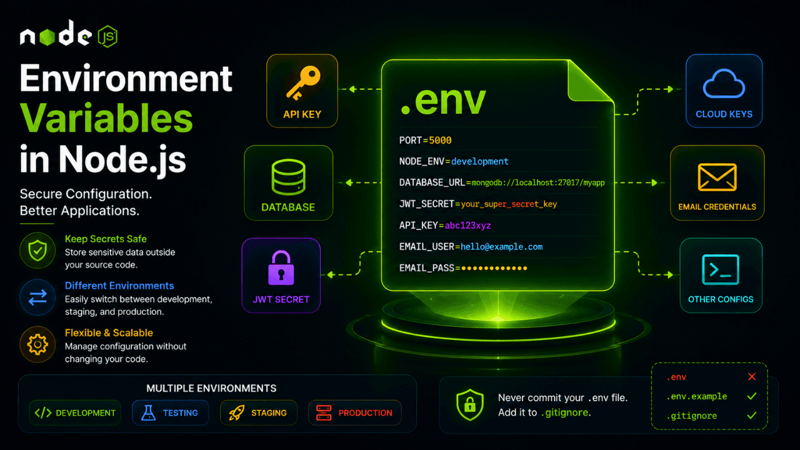800x450 pixels.
Task: Click the gear icon beside Flexible & Scalable
Action: [38, 344]
